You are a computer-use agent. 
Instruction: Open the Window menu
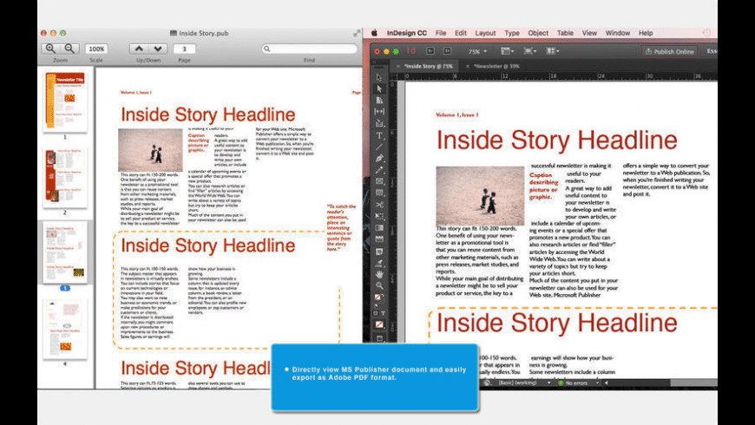click(618, 33)
